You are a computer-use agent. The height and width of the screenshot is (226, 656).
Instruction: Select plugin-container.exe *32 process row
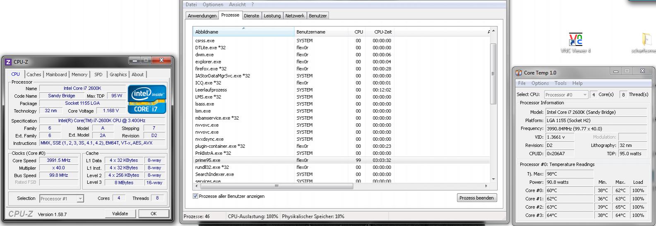[x=341, y=146]
